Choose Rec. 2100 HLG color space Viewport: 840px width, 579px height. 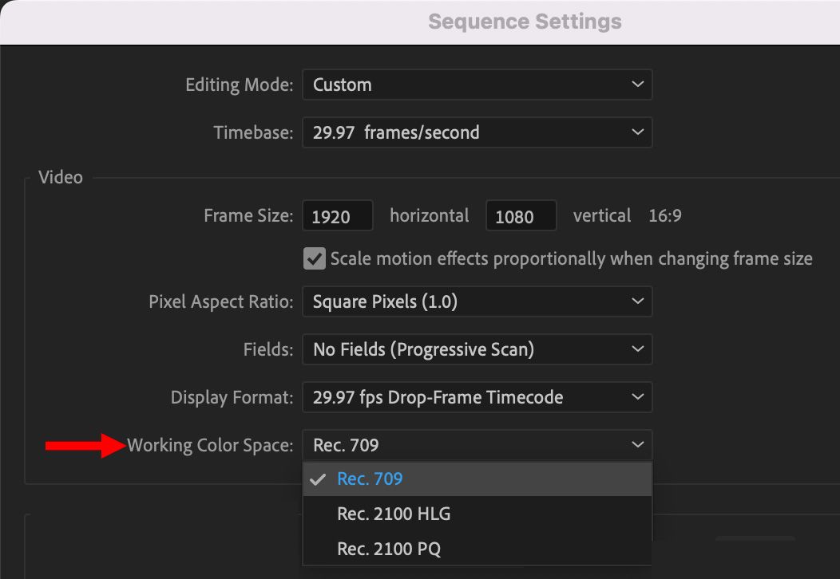477,514
